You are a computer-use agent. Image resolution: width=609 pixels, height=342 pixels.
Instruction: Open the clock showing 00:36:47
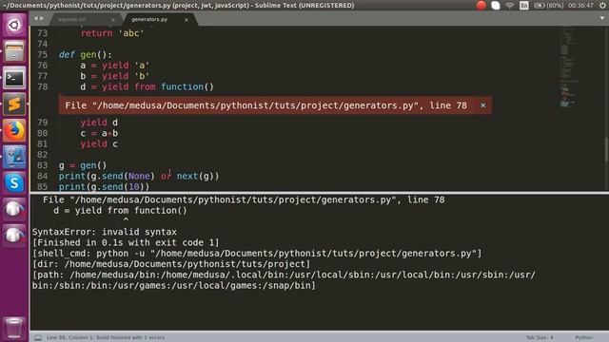coord(580,6)
